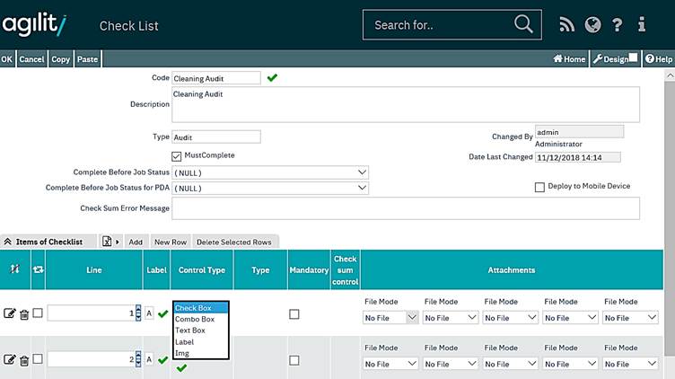Toggle the MustComplete checkbox
This screenshot has width=675, height=379.
point(177,156)
